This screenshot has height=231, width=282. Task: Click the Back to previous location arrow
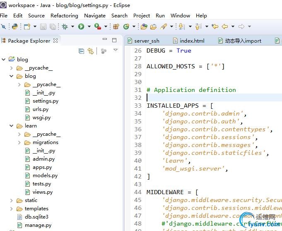pyautogui.click(x=225, y=26)
